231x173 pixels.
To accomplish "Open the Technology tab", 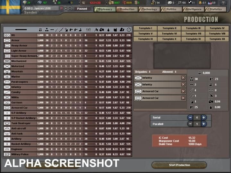I will coord(149,9).
